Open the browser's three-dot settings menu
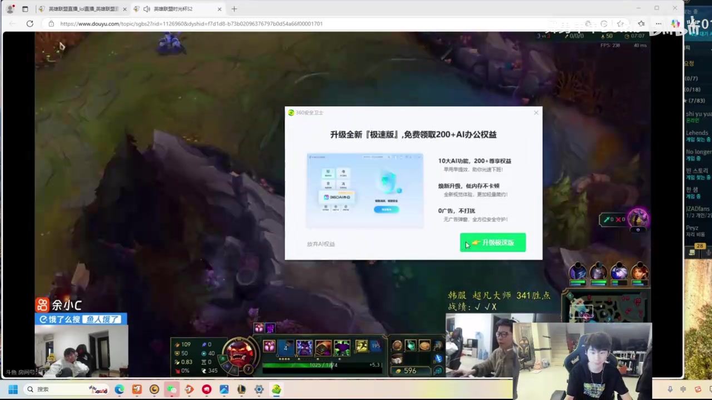This screenshot has width=712, height=400. coord(658,23)
